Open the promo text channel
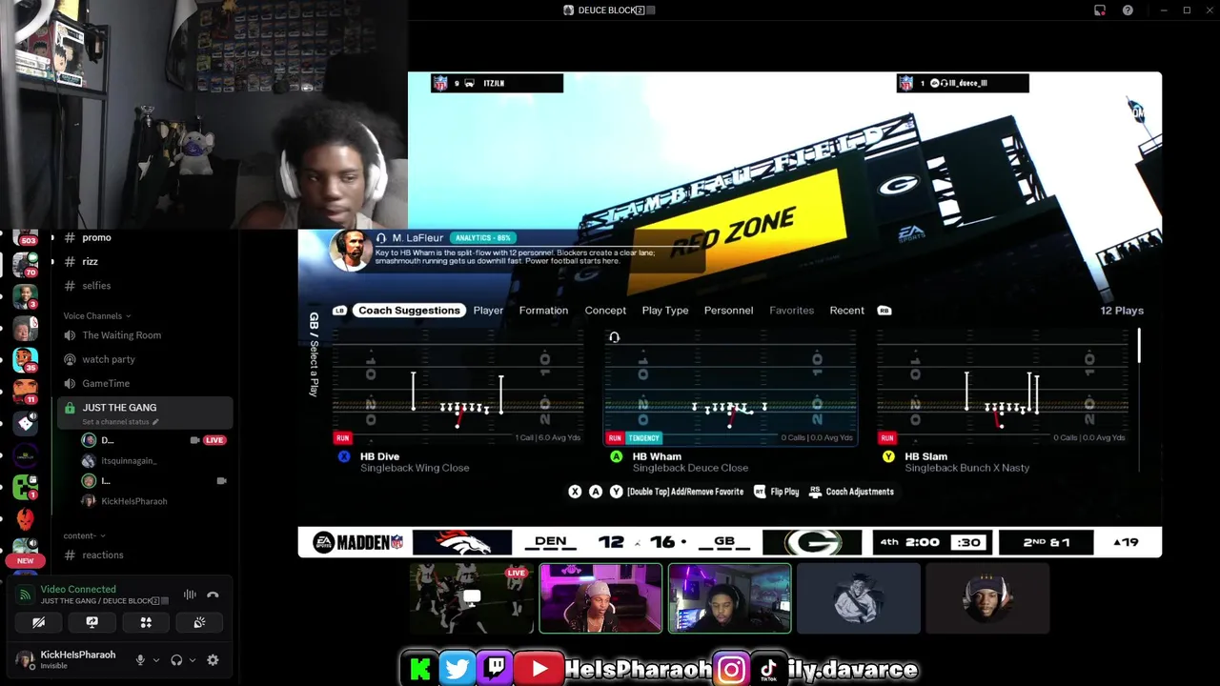This screenshot has width=1220, height=686. point(96,237)
